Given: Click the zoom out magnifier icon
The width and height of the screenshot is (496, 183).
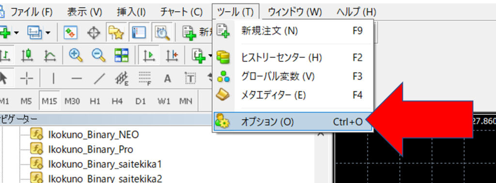Looking at the screenshot, I should point(98,56).
